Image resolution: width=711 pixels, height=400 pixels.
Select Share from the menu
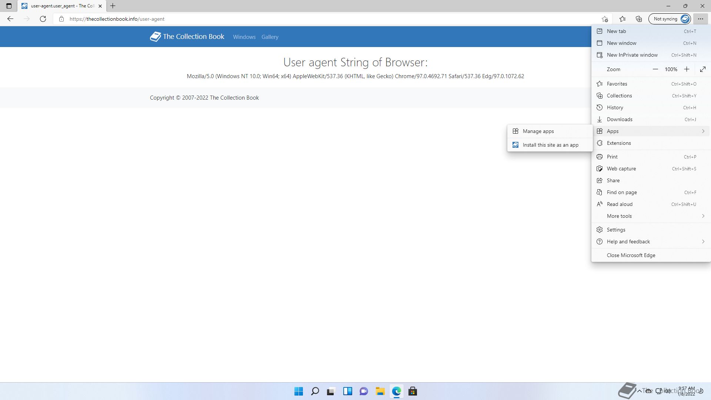pyautogui.click(x=651, y=180)
